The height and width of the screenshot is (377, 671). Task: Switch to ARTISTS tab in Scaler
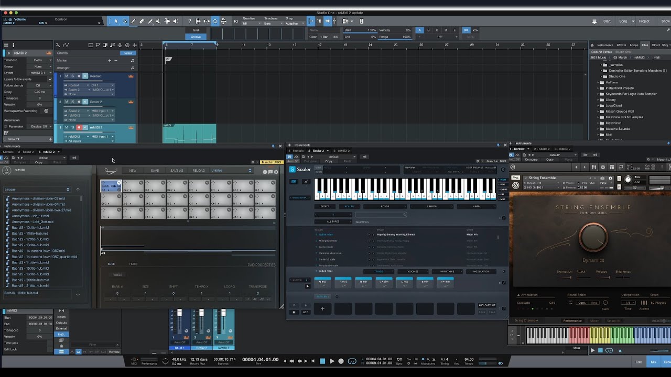[431, 206]
